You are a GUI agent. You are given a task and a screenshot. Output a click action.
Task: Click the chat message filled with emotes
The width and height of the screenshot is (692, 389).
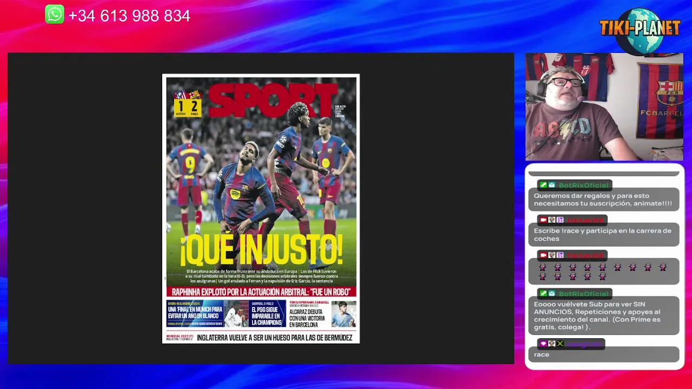pos(603,271)
